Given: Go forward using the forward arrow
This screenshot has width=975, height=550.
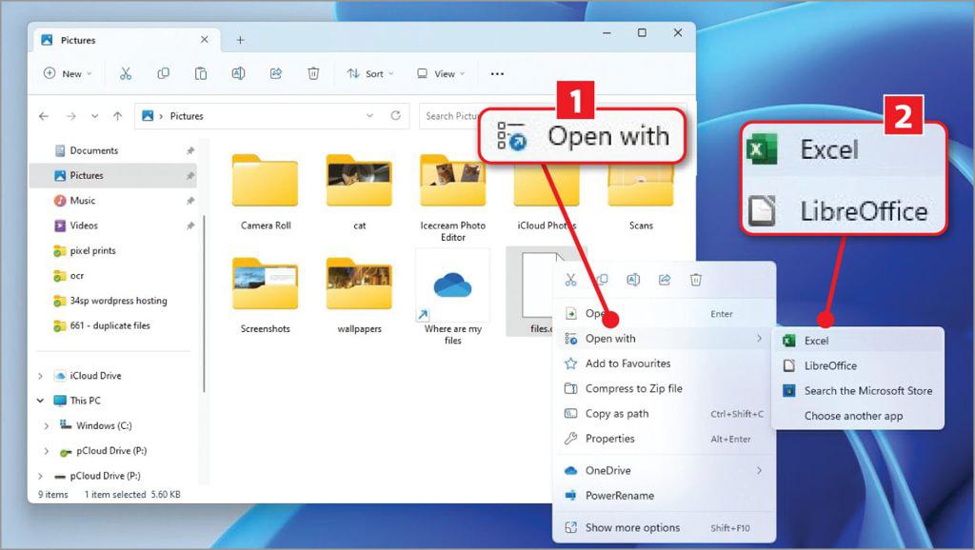Looking at the screenshot, I should 71,116.
